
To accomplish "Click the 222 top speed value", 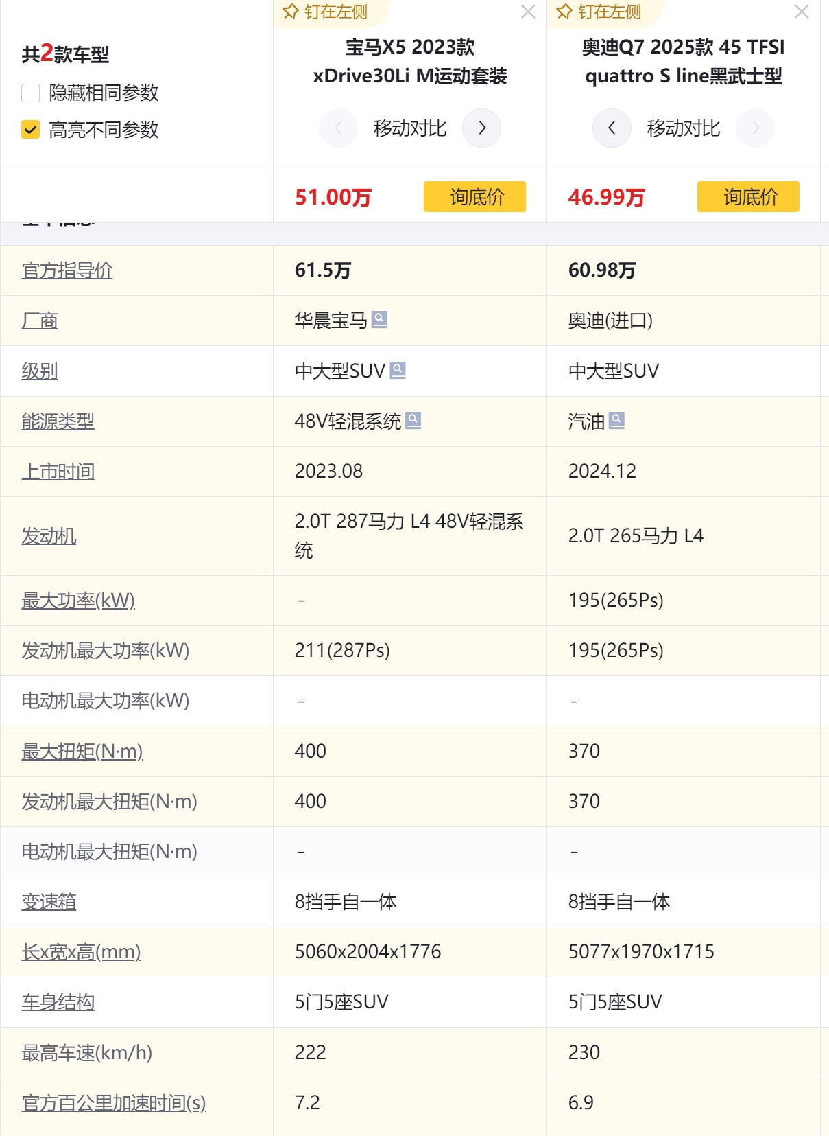I will pyautogui.click(x=311, y=1053).
